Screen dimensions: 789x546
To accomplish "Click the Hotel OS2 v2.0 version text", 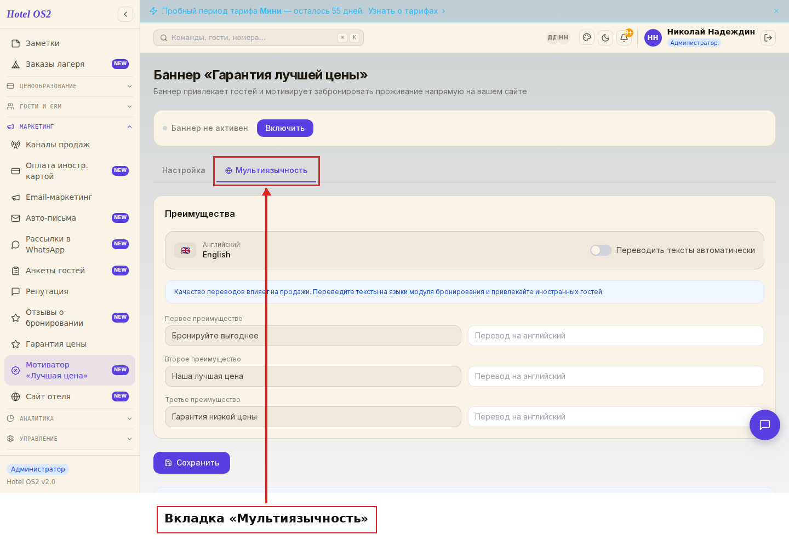I will click(x=31, y=482).
